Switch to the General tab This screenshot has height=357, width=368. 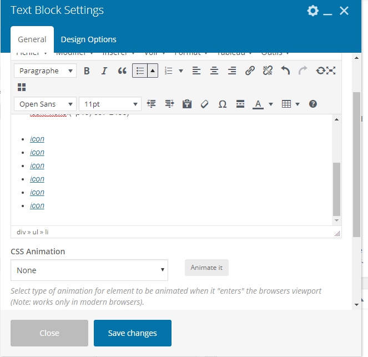click(32, 39)
